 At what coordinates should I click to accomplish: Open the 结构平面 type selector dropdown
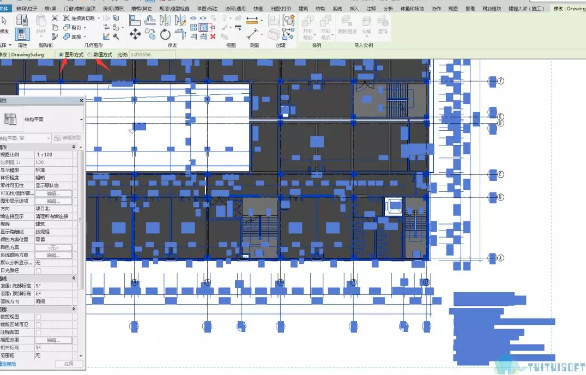[81, 119]
